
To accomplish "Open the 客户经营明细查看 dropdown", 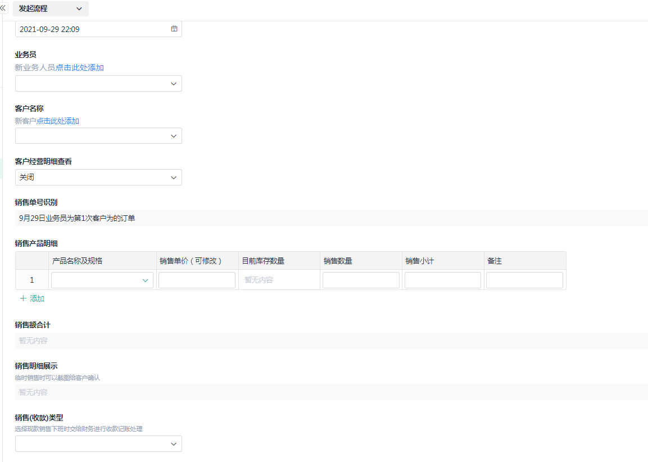I will tap(98, 178).
